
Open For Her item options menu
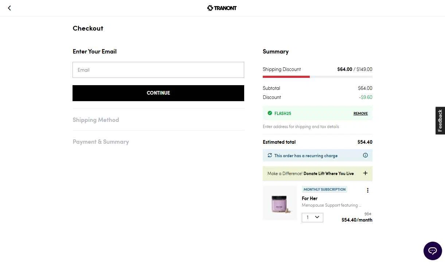[x=368, y=190]
